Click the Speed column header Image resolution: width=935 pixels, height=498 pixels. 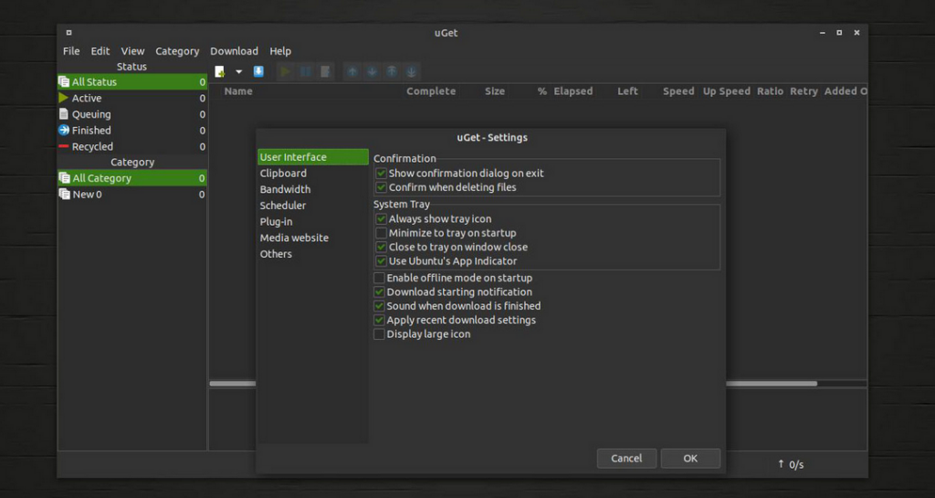678,91
